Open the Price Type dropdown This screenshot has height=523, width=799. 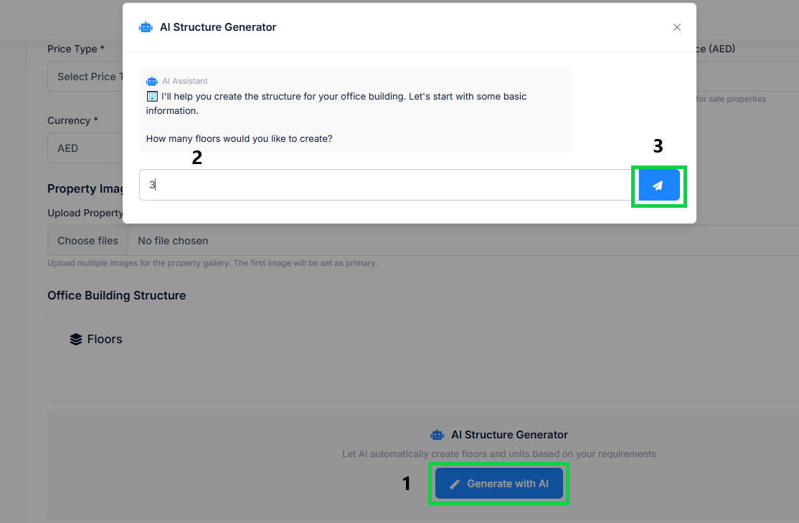[85, 77]
